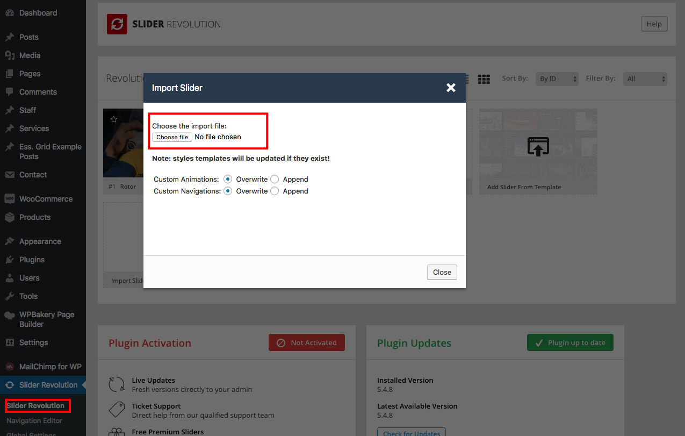Click the "Note: styles templates will be updated" text

(x=241, y=159)
